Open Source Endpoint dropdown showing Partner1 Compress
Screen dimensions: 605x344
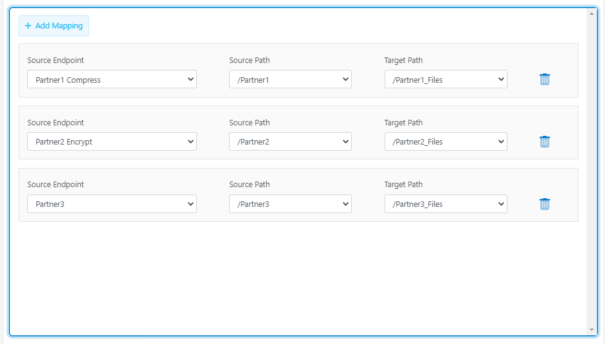[112, 80]
